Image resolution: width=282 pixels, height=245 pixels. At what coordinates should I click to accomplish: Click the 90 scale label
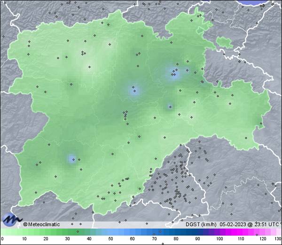pos(197,239)
